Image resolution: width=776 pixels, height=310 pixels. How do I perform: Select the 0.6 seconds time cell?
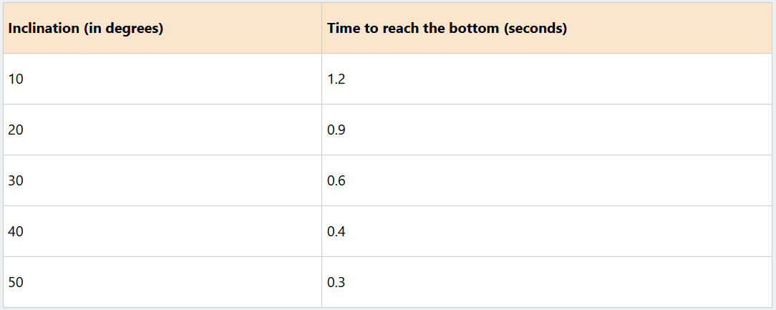[x=336, y=181]
